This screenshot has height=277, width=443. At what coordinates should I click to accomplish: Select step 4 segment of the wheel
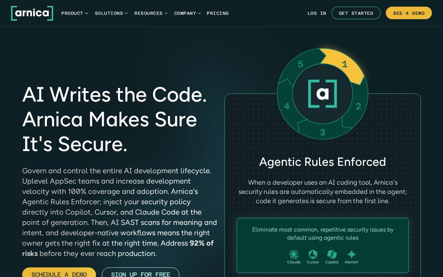click(x=287, y=106)
